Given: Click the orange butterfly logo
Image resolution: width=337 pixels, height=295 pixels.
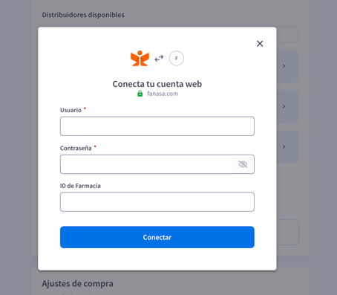Looking at the screenshot, I should pyautogui.click(x=140, y=59).
